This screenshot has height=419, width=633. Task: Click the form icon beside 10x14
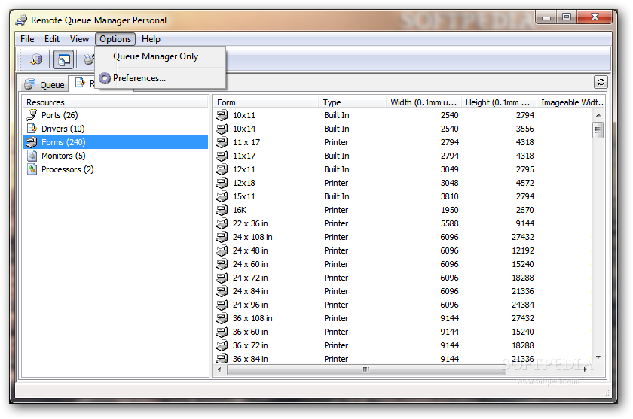pyautogui.click(x=222, y=129)
